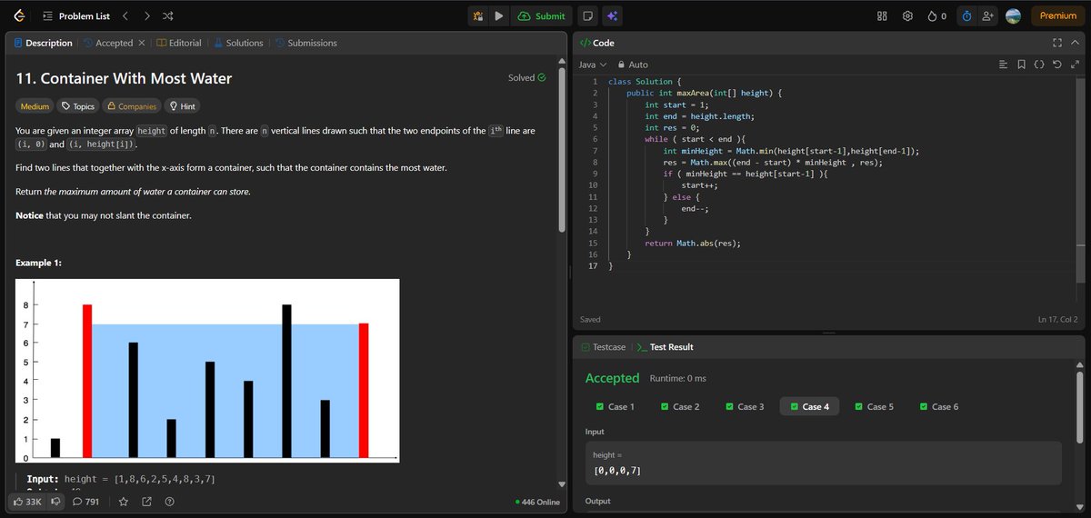Show the Topics tag
Image resolution: width=1091 pixels, height=518 pixels.
tap(78, 106)
